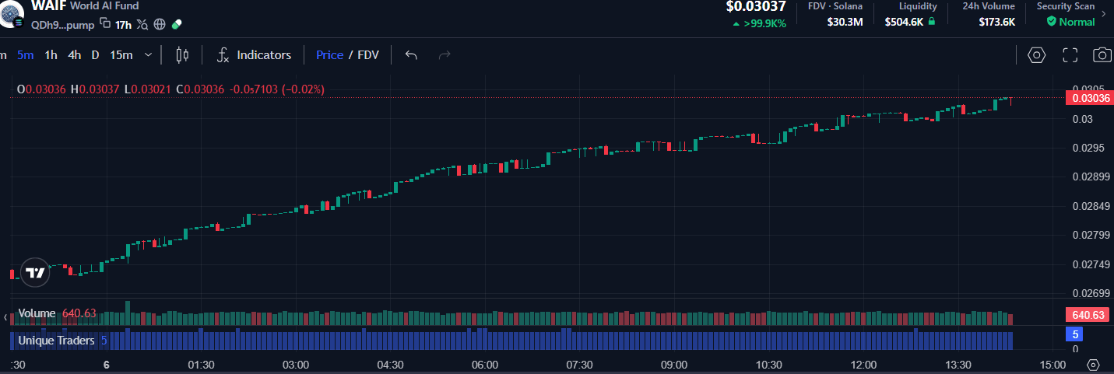
Task: Click the red 640.63 volume axis label
Action: point(1086,315)
